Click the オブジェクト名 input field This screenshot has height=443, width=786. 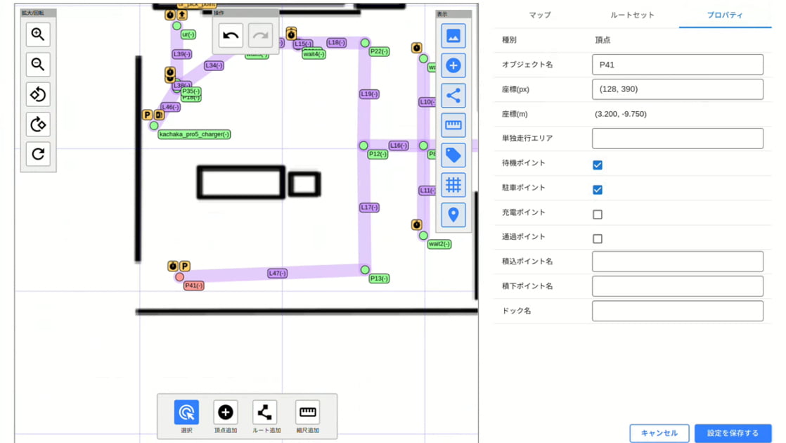point(677,65)
